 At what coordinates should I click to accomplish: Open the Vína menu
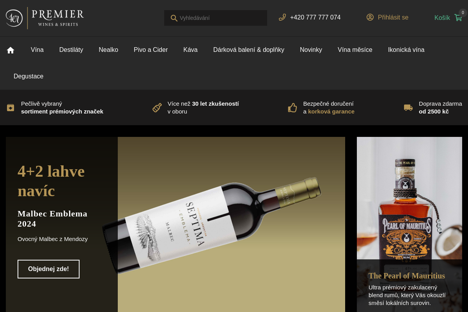point(37,50)
